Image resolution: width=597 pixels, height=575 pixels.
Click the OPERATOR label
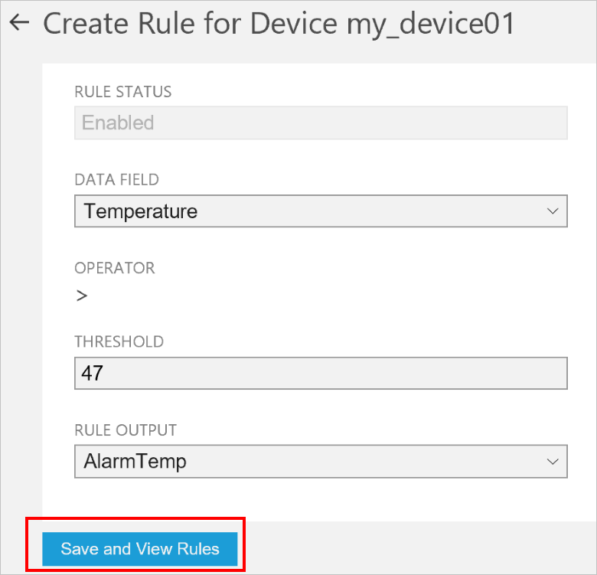(x=114, y=268)
